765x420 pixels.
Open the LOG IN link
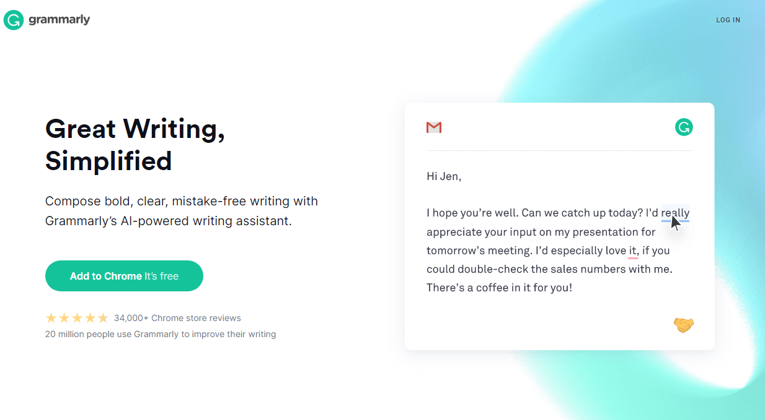tap(728, 20)
